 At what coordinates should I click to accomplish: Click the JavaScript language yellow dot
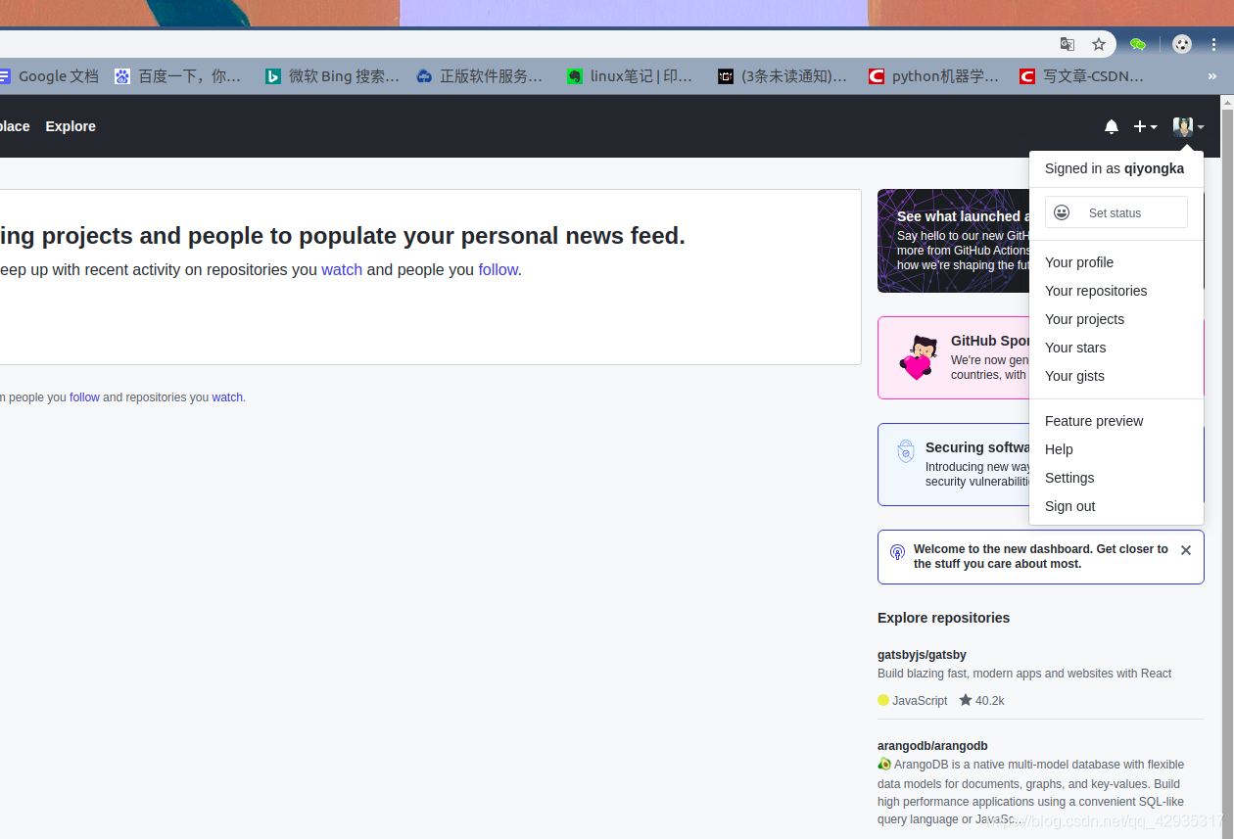coord(883,700)
